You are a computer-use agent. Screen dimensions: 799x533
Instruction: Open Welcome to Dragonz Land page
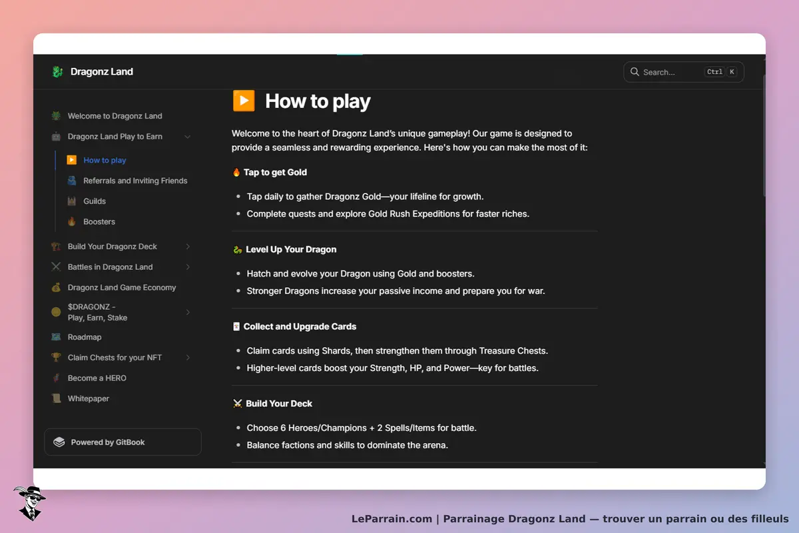coord(115,116)
